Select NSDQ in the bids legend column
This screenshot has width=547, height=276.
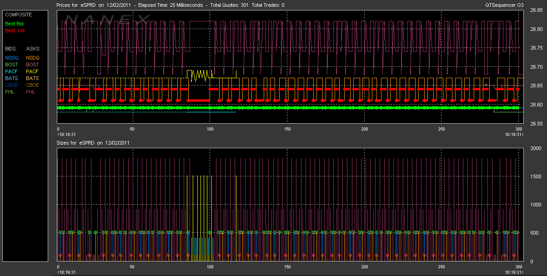click(x=12, y=58)
